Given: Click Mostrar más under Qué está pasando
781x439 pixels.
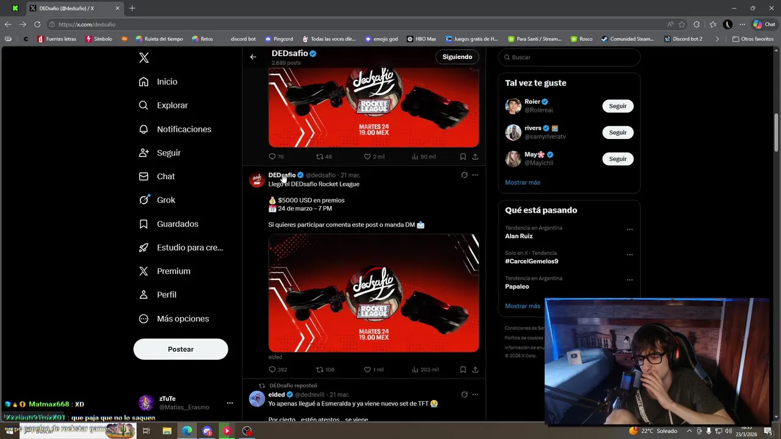Looking at the screenshot, I should point(522,306).
